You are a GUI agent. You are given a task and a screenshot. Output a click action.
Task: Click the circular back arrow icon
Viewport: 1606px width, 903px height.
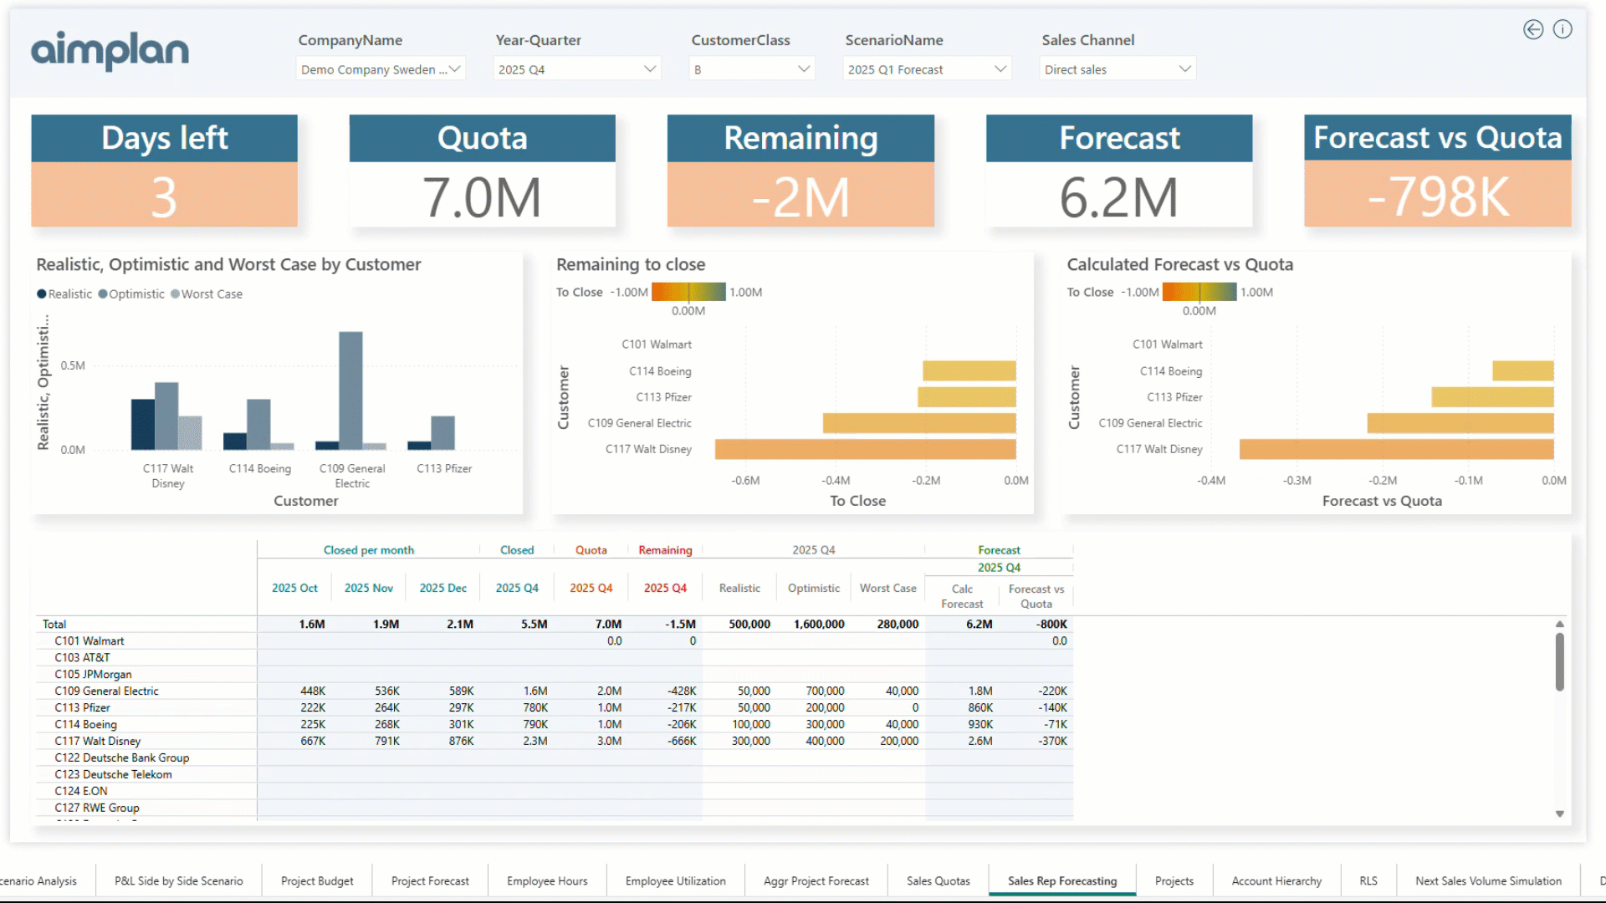(1533, 29)
